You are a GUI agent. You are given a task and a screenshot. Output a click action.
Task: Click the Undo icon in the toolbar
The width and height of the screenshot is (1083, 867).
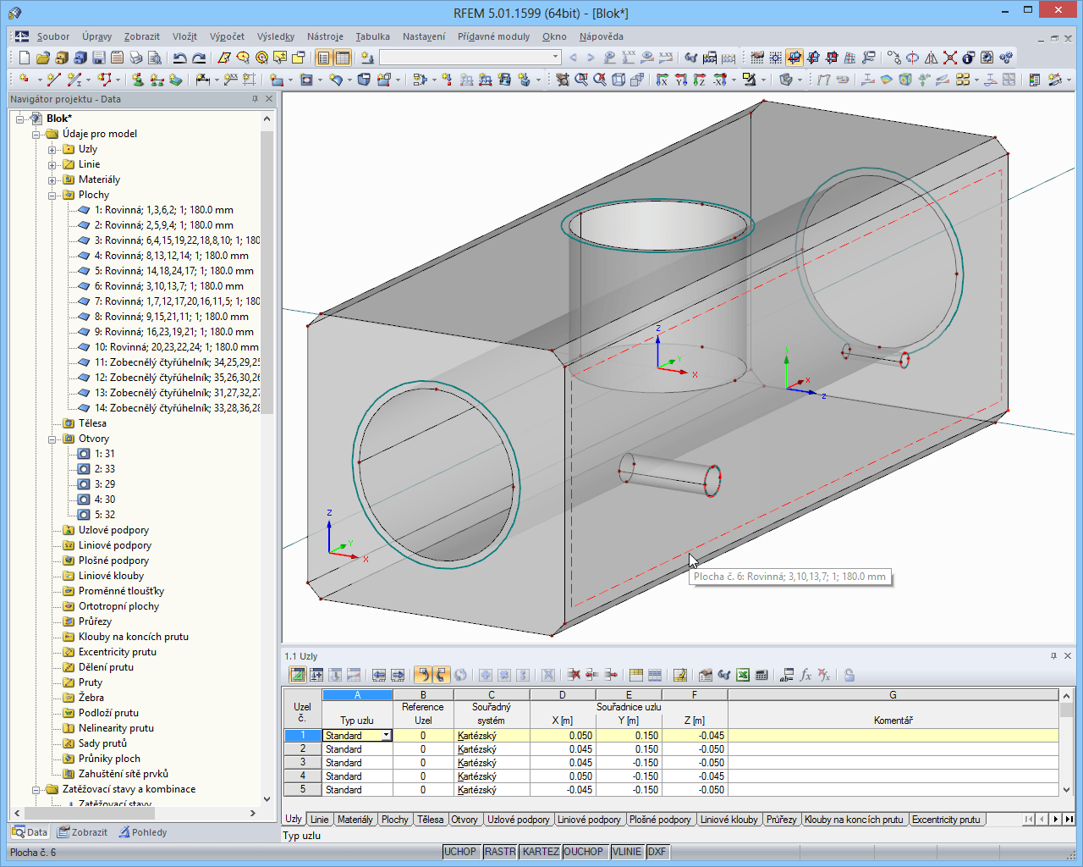pos(179,58)
